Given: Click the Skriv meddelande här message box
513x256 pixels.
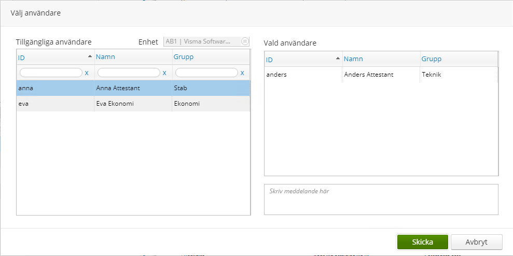Looking at the screenshot, I should pos(381,200).
